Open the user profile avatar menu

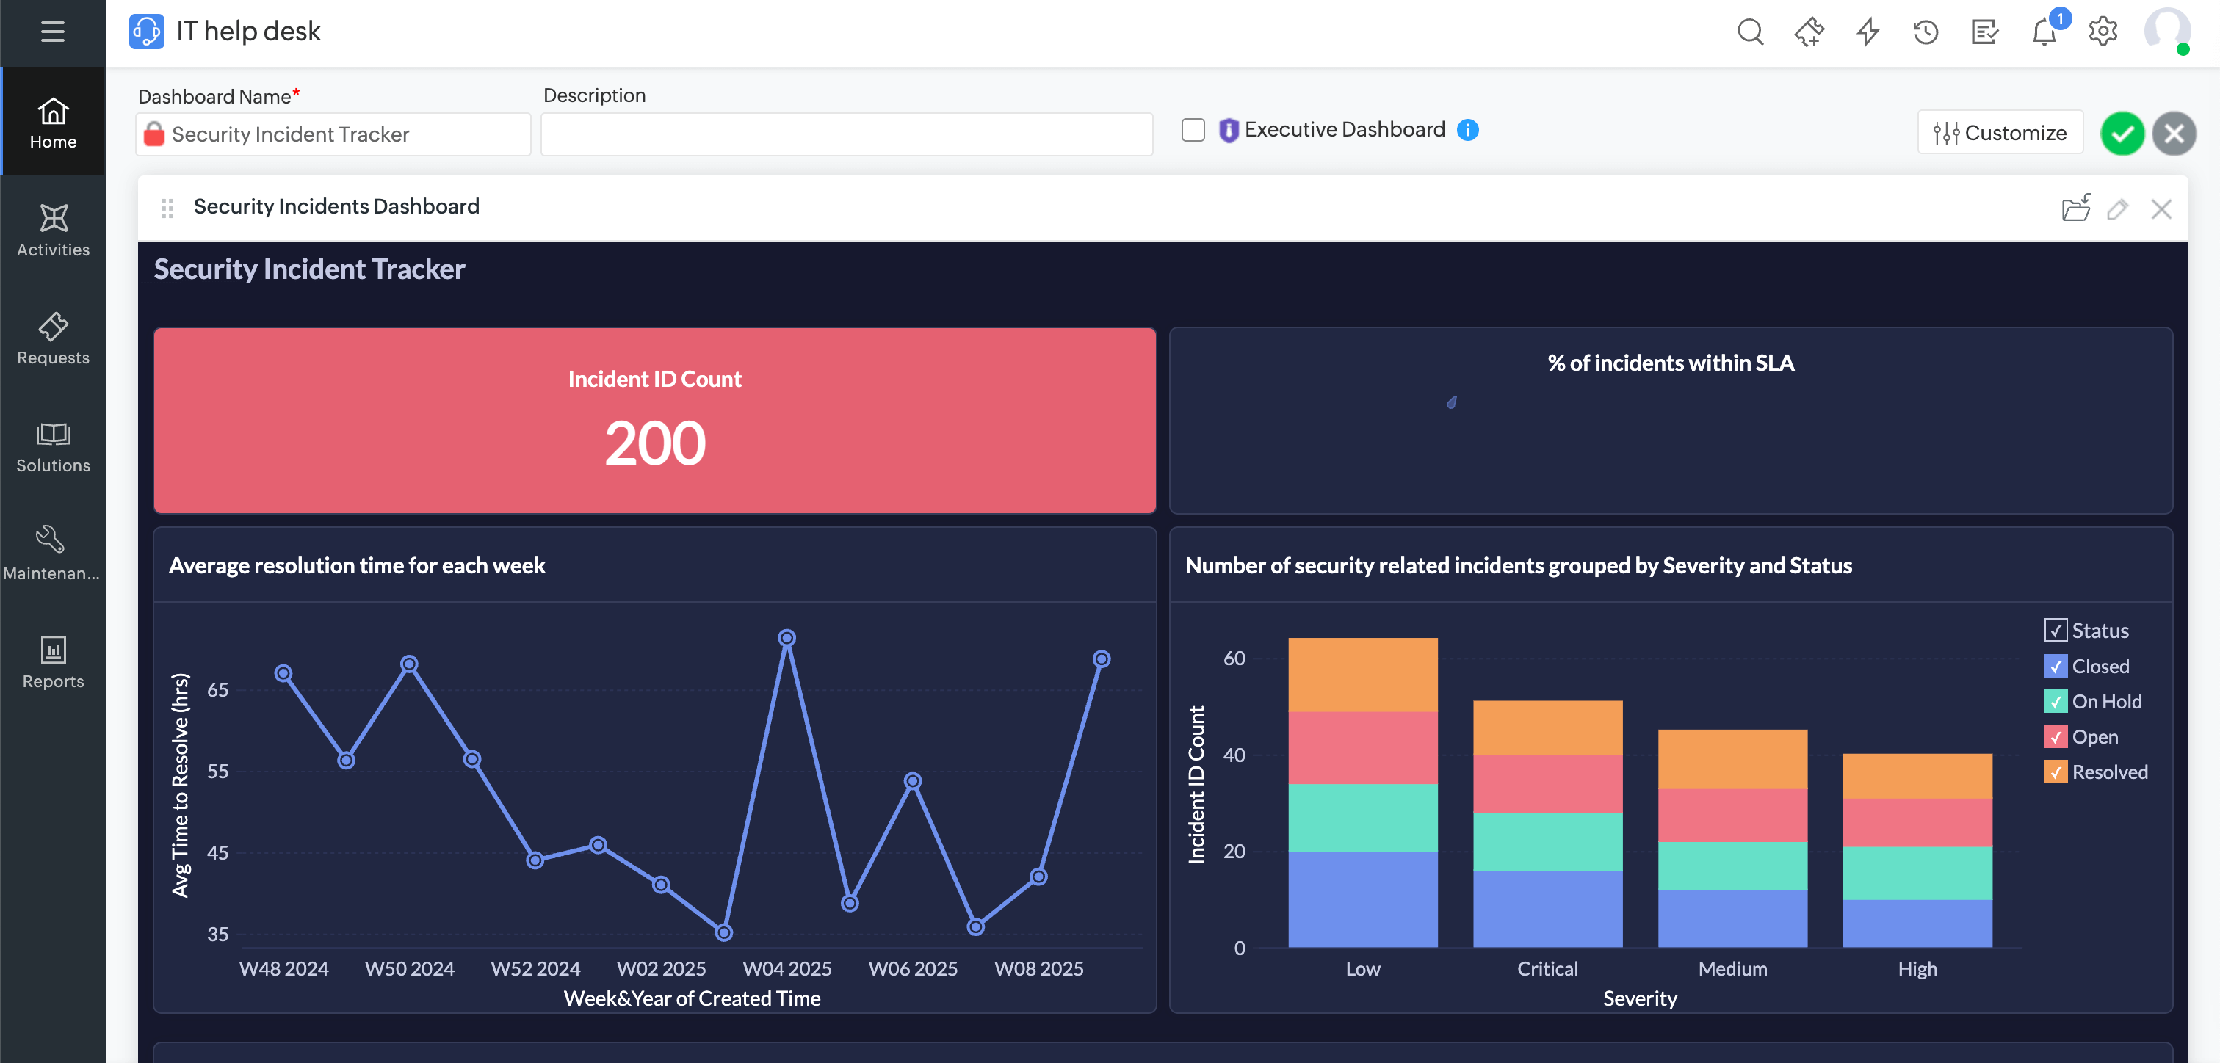point(2166,32)
